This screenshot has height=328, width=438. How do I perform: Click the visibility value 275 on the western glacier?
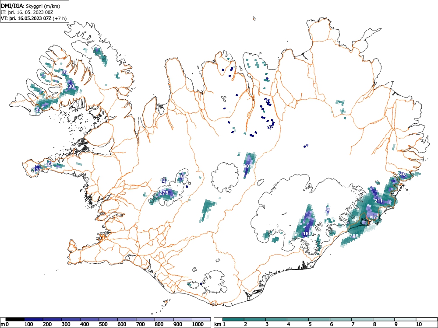point(164,193)
